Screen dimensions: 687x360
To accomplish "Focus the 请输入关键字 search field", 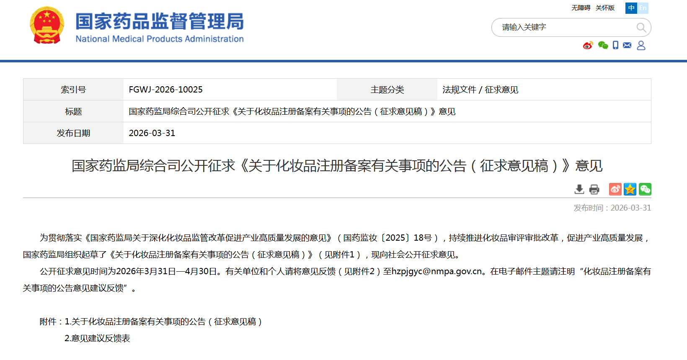I will pyautogui.click(x=566, y=28).
